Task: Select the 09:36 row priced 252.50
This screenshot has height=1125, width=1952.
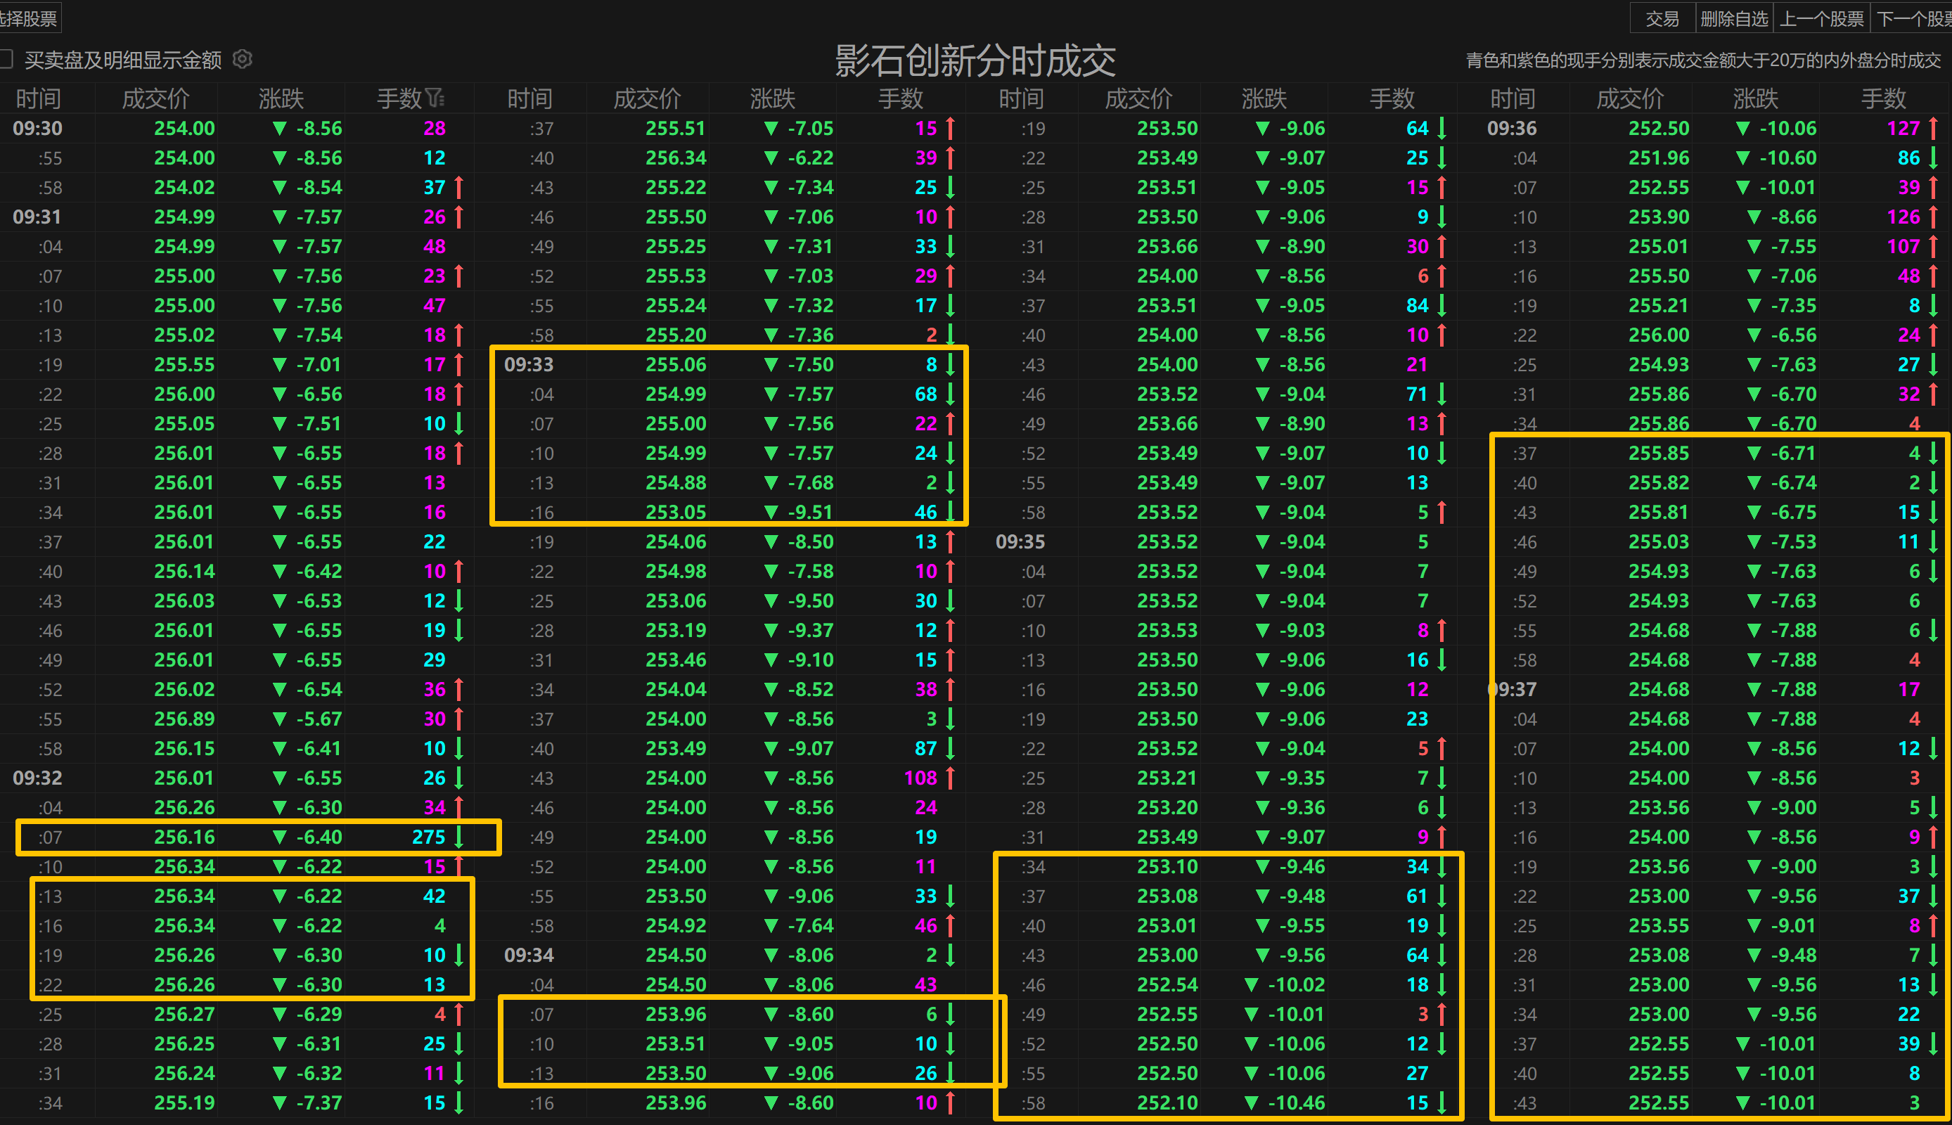Action: coord(1659,128)
